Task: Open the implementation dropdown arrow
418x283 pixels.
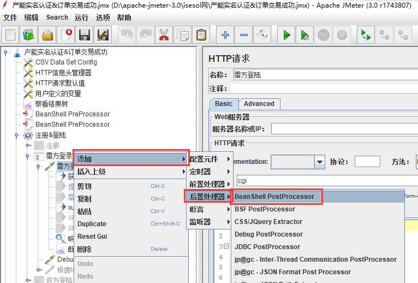Action: click(x=319, y=162)
